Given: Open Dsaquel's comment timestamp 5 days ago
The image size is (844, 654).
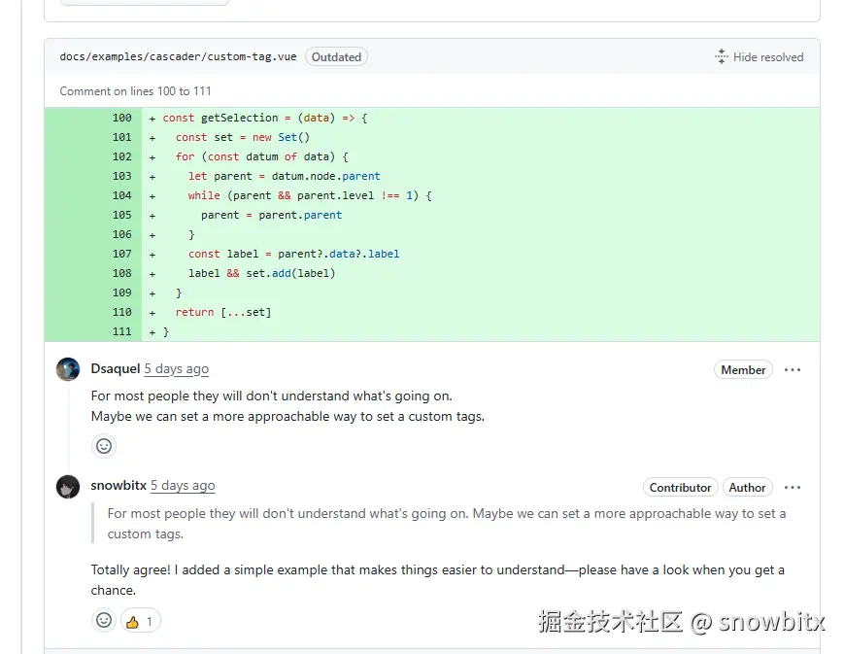Looking at the screenshot, I should [x=177, y=369].
